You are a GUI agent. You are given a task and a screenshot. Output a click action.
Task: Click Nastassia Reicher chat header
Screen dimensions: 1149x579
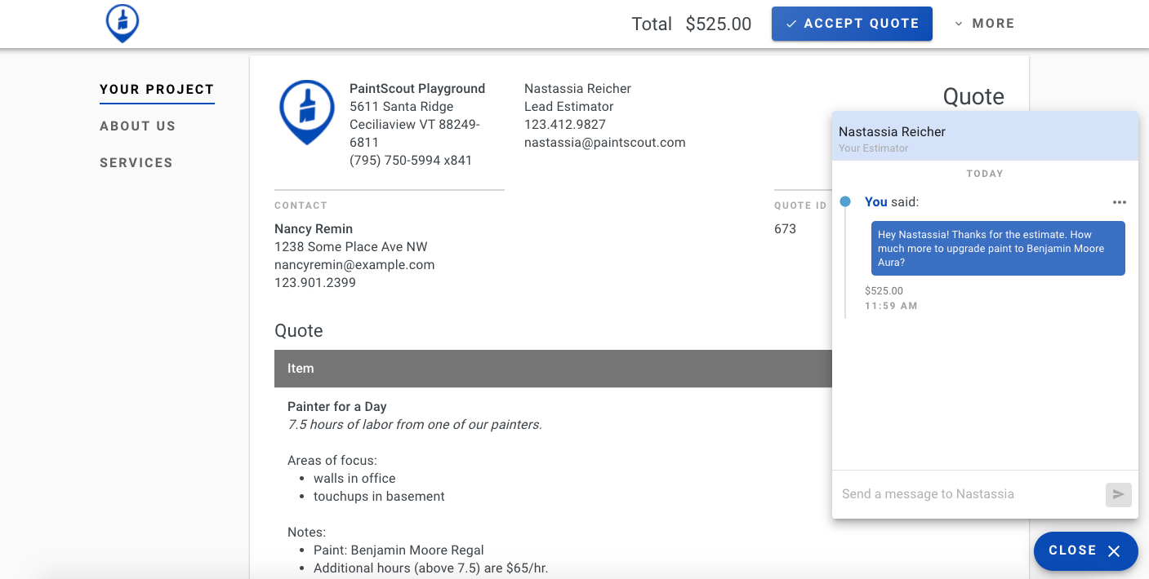coord(985,136)
